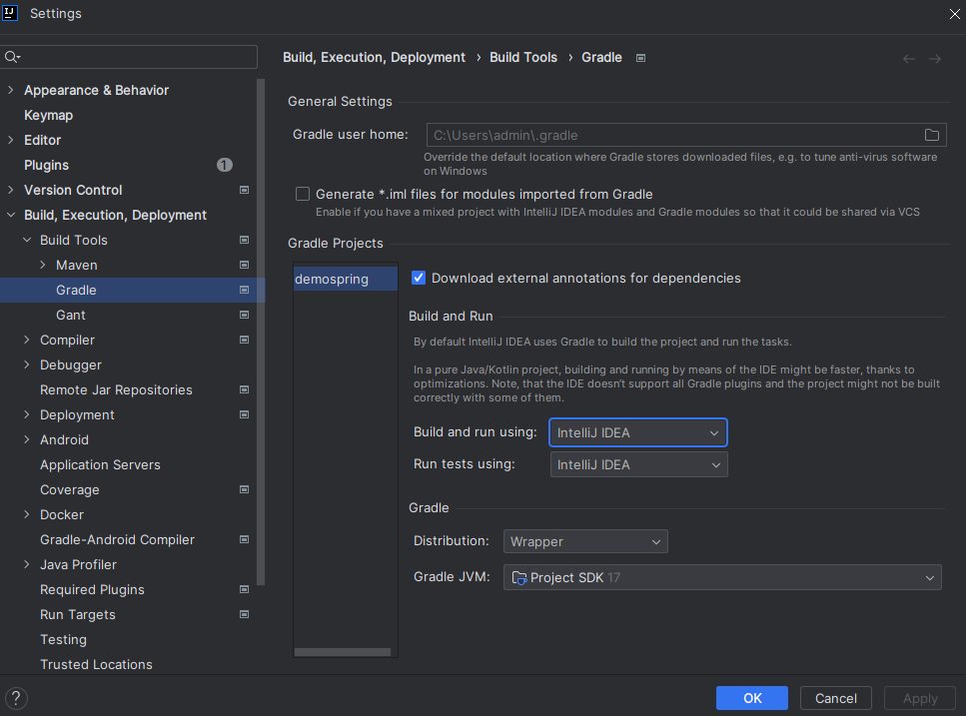Click project-level icon beside Gradle breadcrumb
The height and width of the screenshot is (716, 966).
pyautogui.click(x=640, y=58)
